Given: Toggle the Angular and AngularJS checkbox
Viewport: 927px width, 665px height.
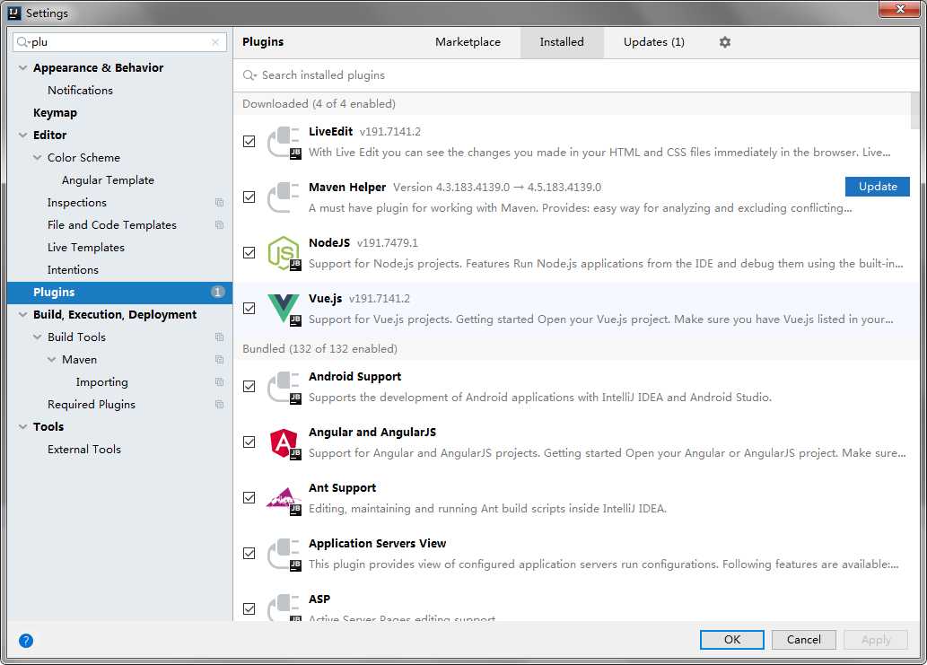Looking at the screenshot, I should point(249,442).
